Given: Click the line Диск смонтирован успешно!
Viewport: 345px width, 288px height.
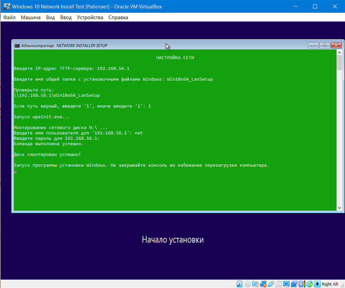Looking at the screenshot, I should [47, 154].
